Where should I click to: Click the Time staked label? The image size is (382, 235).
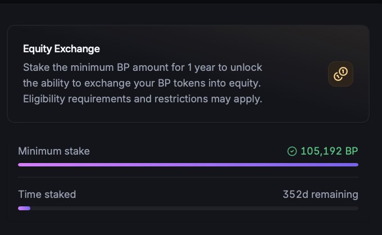pyautogui.click(x=47, y=195)
